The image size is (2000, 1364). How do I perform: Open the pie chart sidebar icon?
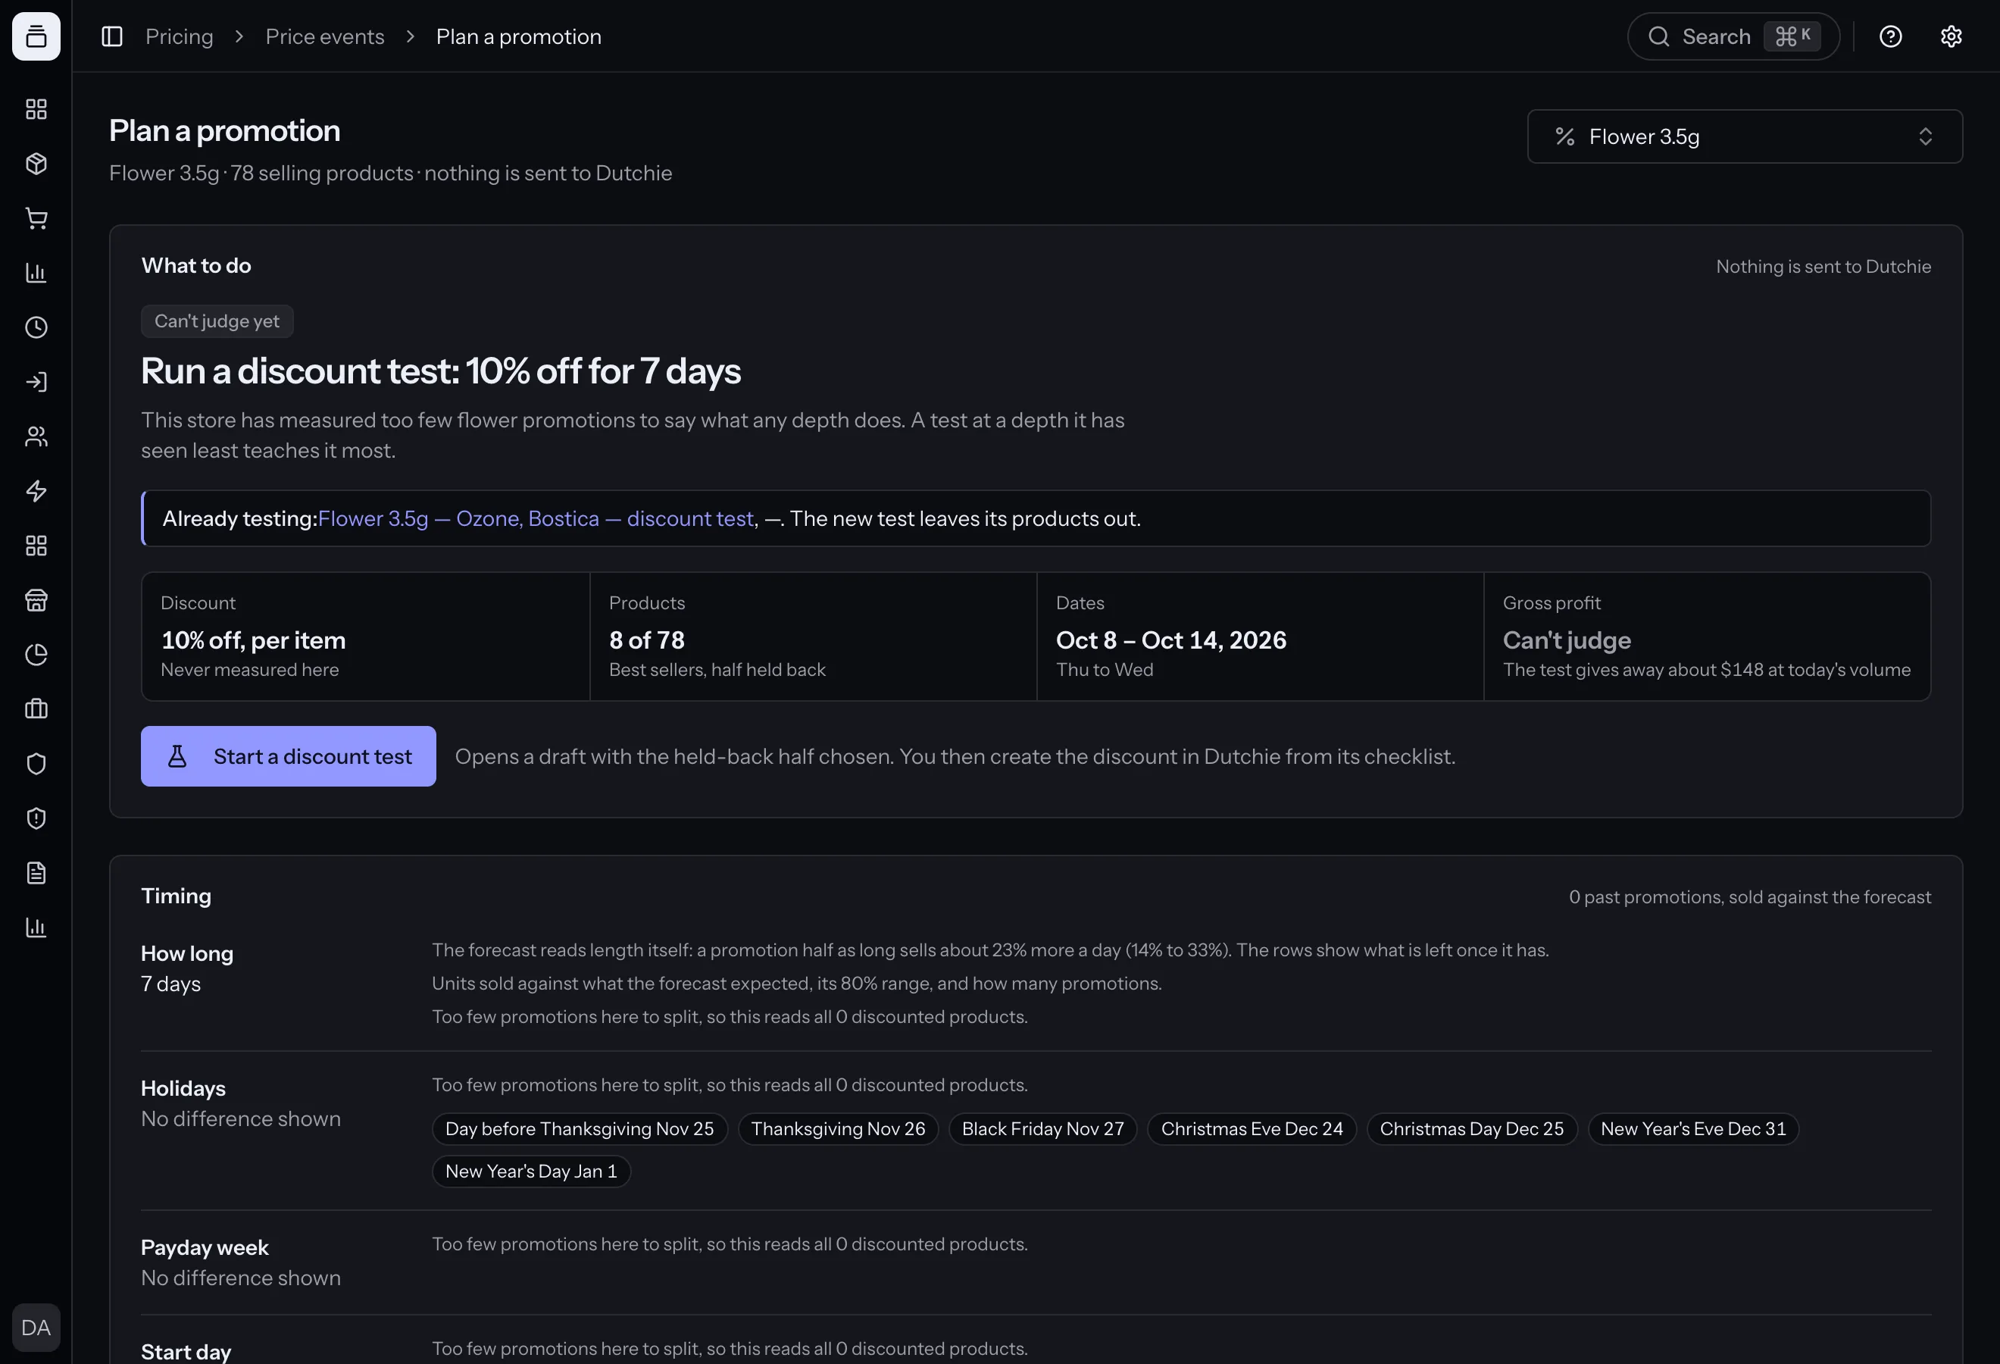tap(36, 655)
